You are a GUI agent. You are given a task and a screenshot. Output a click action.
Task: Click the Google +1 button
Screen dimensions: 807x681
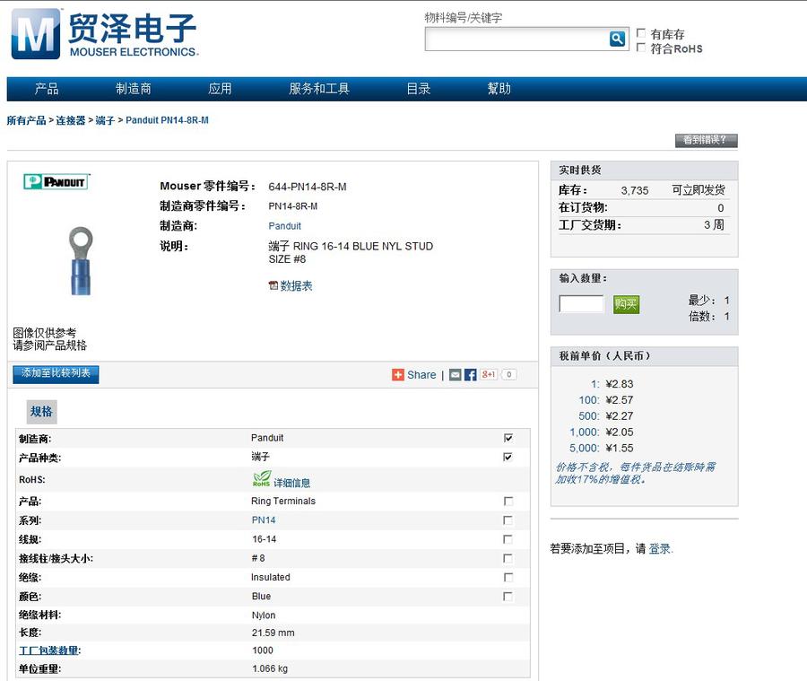coord(489,375)
